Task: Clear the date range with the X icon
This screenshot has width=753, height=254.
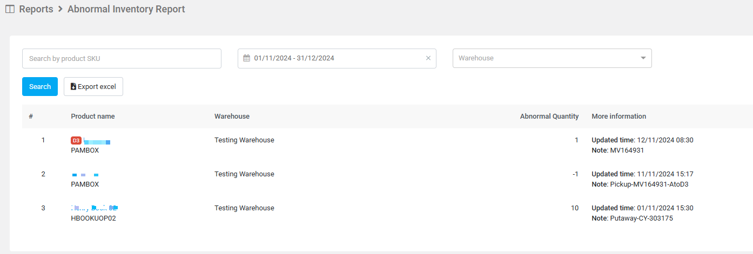Action: [428, 58]
